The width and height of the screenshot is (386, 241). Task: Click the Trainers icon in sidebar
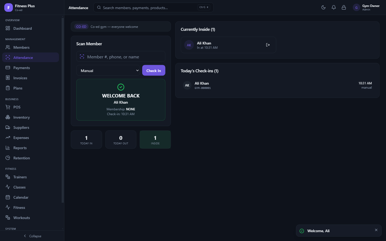coord(8,177)
